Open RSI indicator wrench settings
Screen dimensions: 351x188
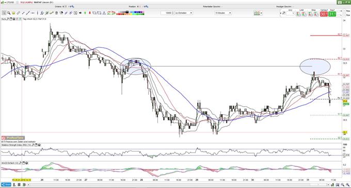click(33, 145)
